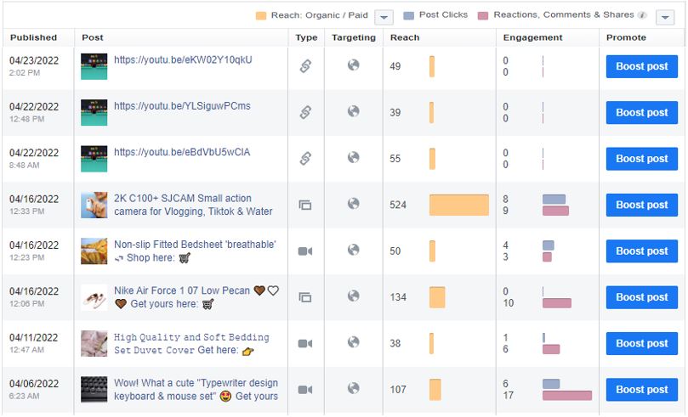Expand the Reactions, Comments & Shares dropdown
This screenshot has height=417, width=688.
(x=665, y=18)
